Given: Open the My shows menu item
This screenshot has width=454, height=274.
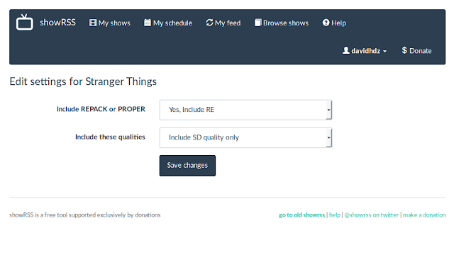Looking at the screenshot, I should coord(110,23).
